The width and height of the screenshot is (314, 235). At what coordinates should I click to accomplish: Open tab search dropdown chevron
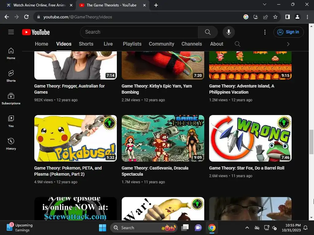click(265, 4)
